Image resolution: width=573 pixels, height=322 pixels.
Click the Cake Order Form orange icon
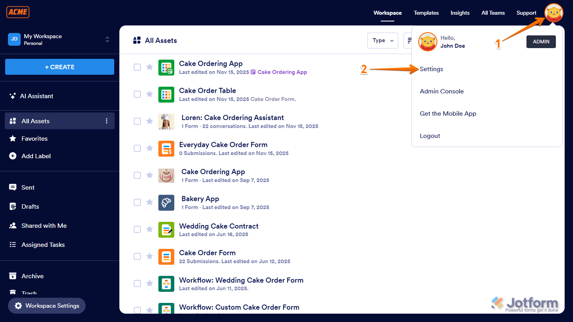pos(166,257)
